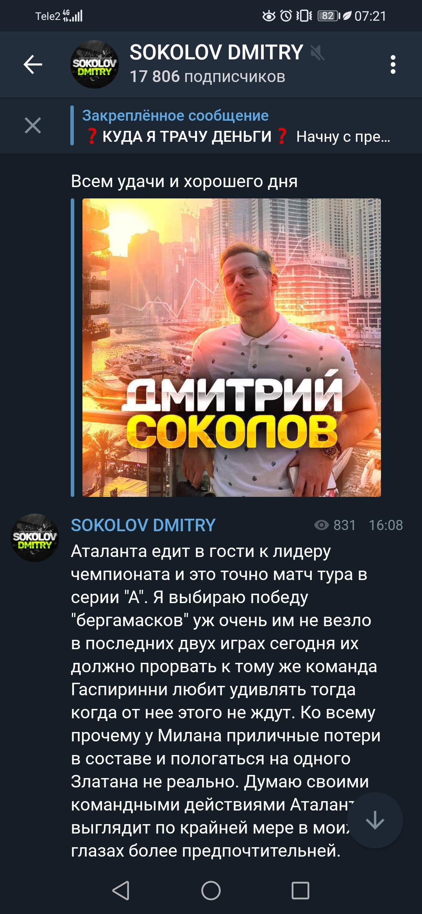Screen dimensions: 422x914
Task: Tap the message timestamp 16:08
Action: pyautogui.click(x=386, y=525)
